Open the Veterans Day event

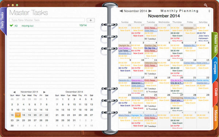(x=151, y=63)
